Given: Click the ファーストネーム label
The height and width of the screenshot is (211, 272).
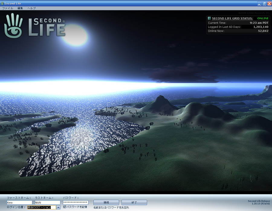Looking at the screenshot, I should [19, 198].
